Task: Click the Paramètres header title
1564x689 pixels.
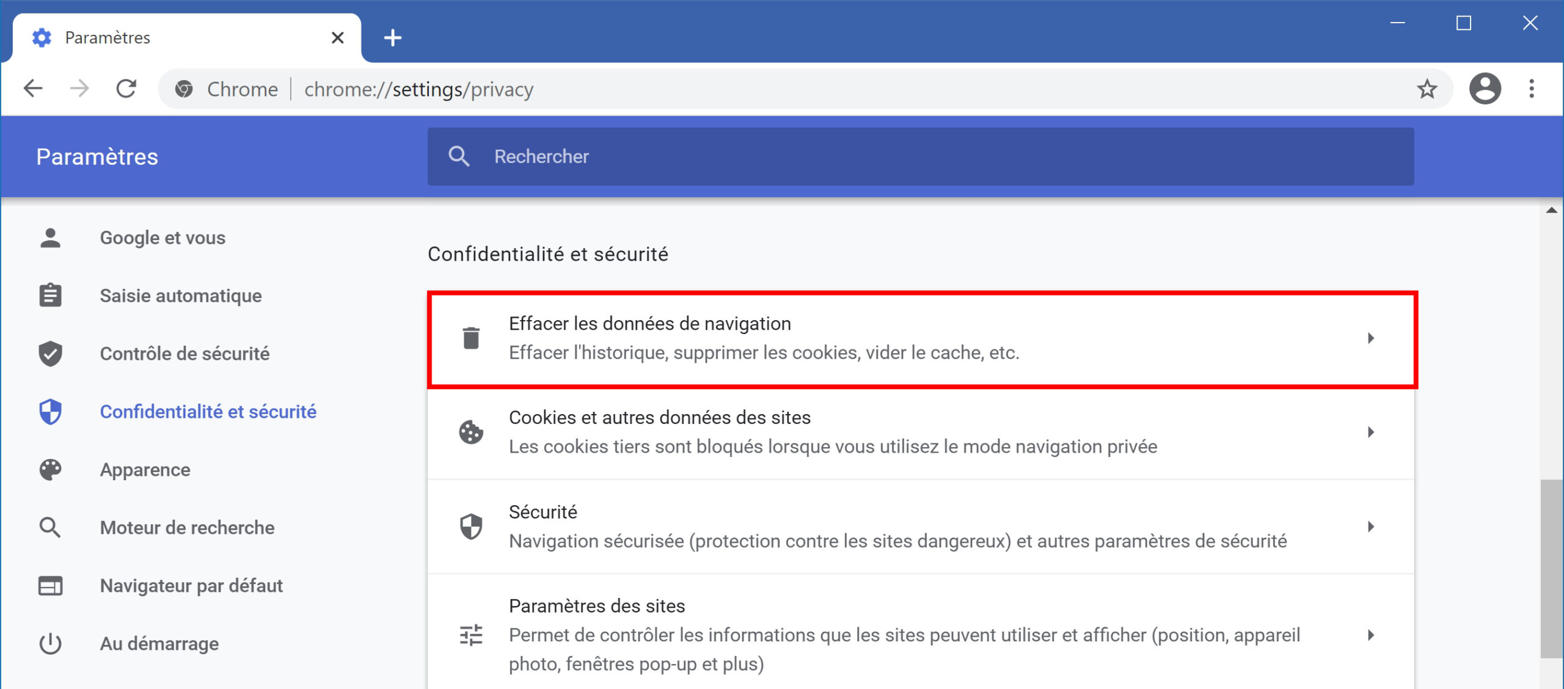Action: pos(97,157)
